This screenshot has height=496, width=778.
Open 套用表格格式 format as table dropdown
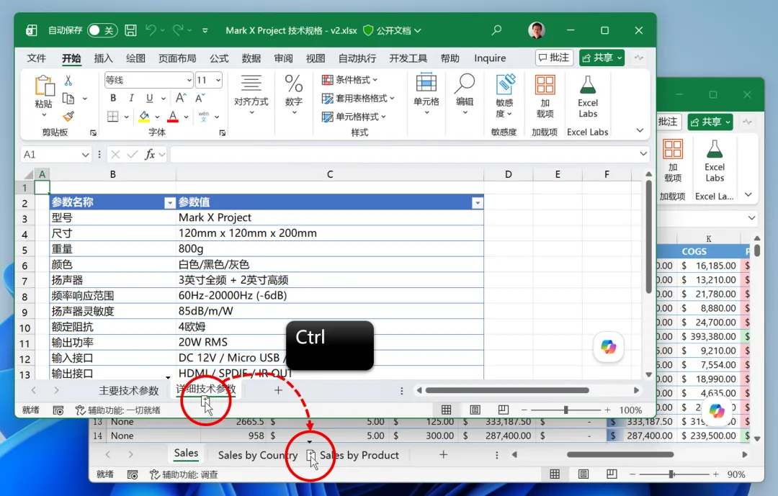coord(358,98)
